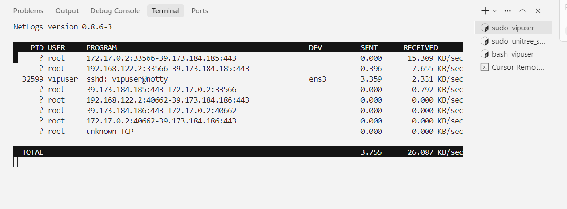Screen dimensions: 567x209
Task: Select the sudo vipuser terminal
Action: 513,28
